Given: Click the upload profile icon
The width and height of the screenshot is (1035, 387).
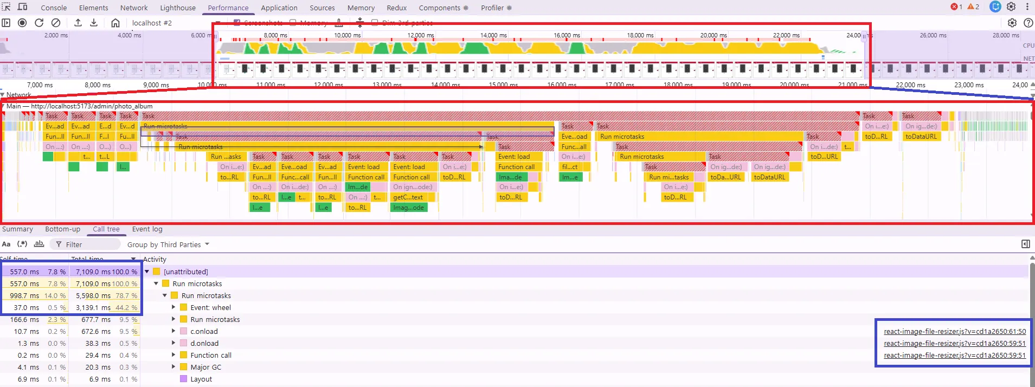Looking at the screenshot, I should click(x=78, y=23).
